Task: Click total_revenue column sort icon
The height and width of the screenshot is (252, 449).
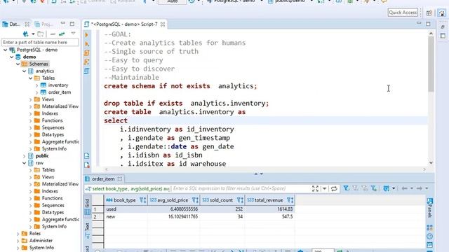Action: pos(290,200)
